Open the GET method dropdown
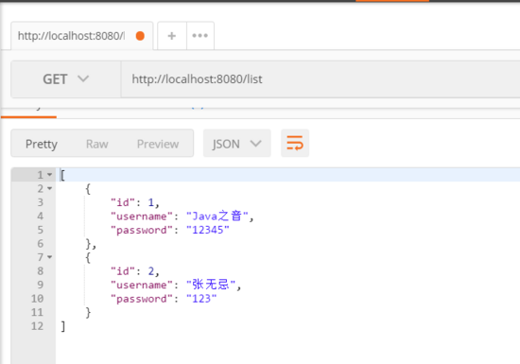Viewport: 520px width, 364px height. [x=65, y=79]
